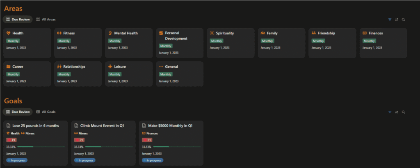Image resolution: width=420 pixels, height=168 pixels.
Task: Switch to Due Review tab in Goals
Action: click(18, 112)
